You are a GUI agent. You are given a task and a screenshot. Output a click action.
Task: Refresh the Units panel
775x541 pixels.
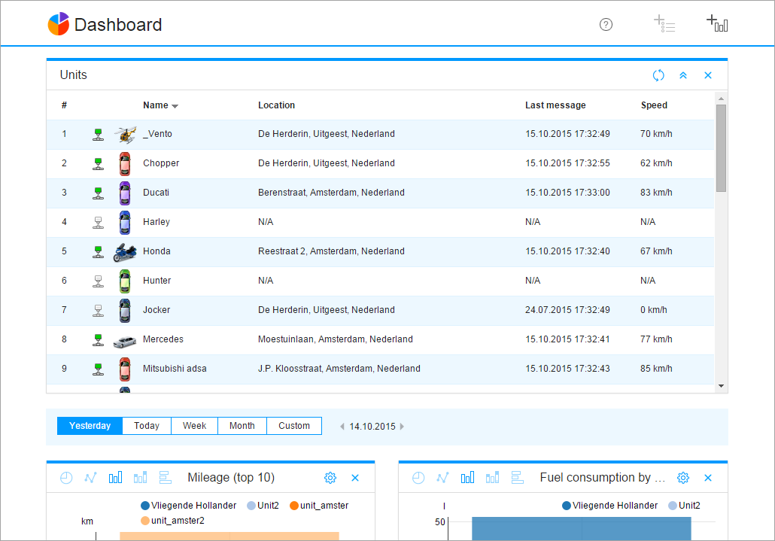click(x=658, y=75)
